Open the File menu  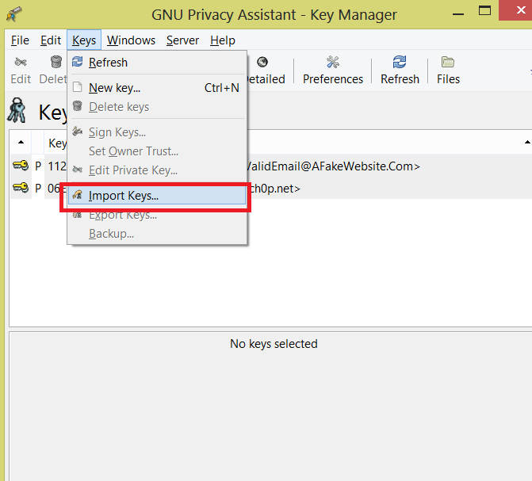coord(20,40)
